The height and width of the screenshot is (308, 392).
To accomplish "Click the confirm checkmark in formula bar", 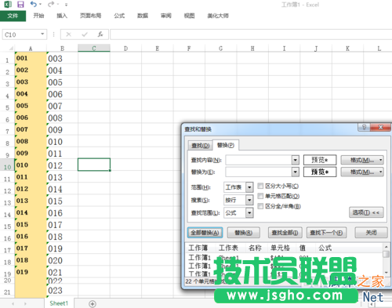I will click(85, 34).
